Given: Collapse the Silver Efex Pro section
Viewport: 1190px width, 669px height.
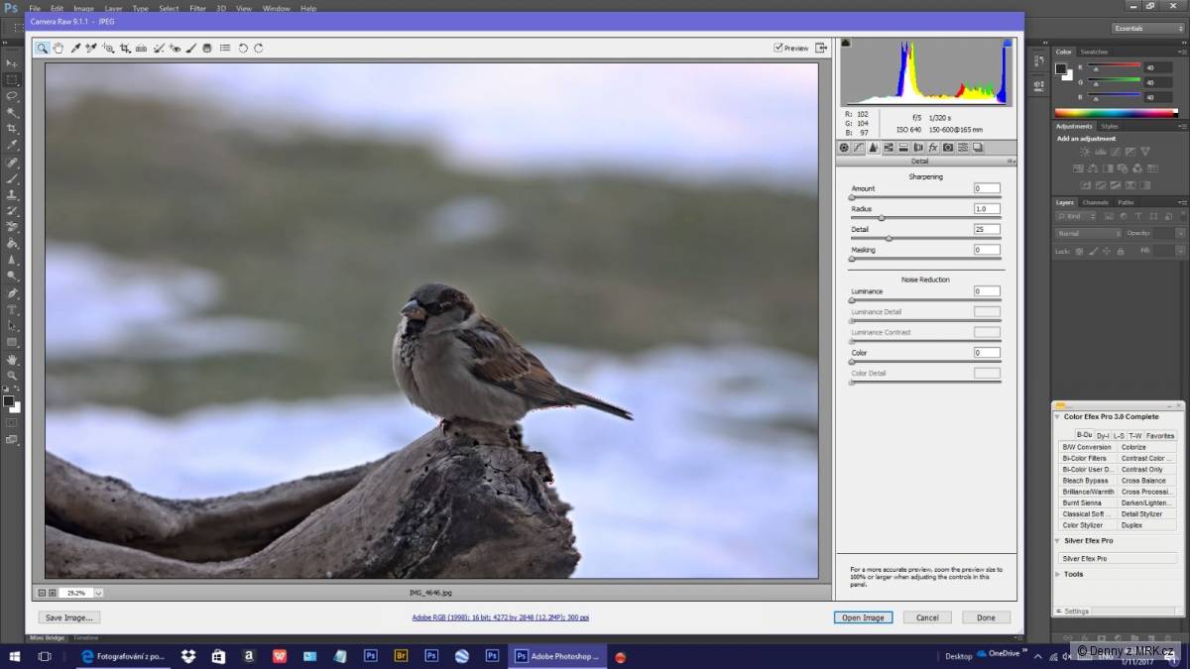Looking at the screenshot, I should tap(1057, 541).
